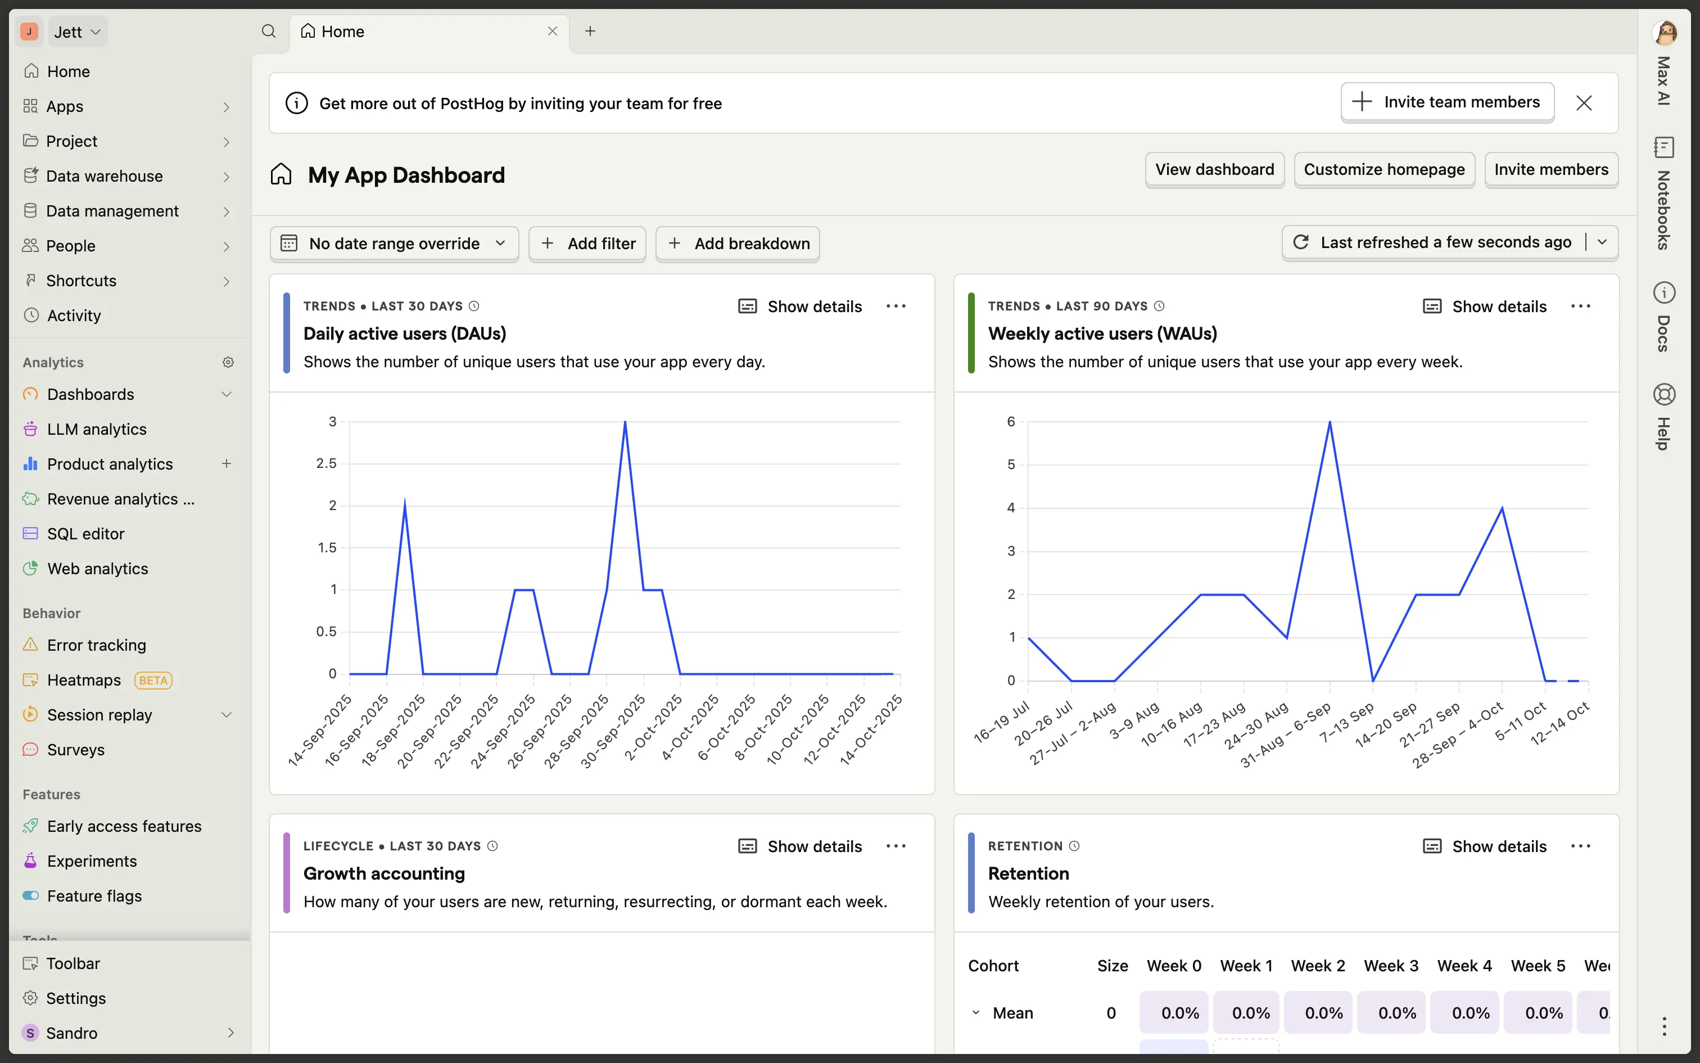Expand the Mean cohort row
Screen dimensions: 1700x1063
[x=976, y=1013]
